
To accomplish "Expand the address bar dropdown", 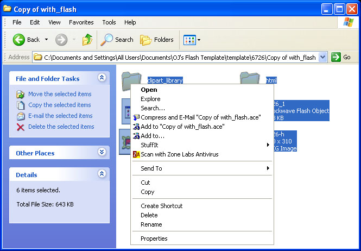I will coord(323,57).
